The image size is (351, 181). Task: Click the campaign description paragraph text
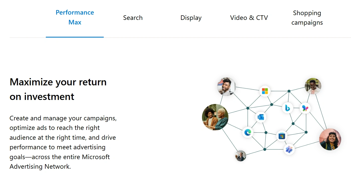coord(63,142)
